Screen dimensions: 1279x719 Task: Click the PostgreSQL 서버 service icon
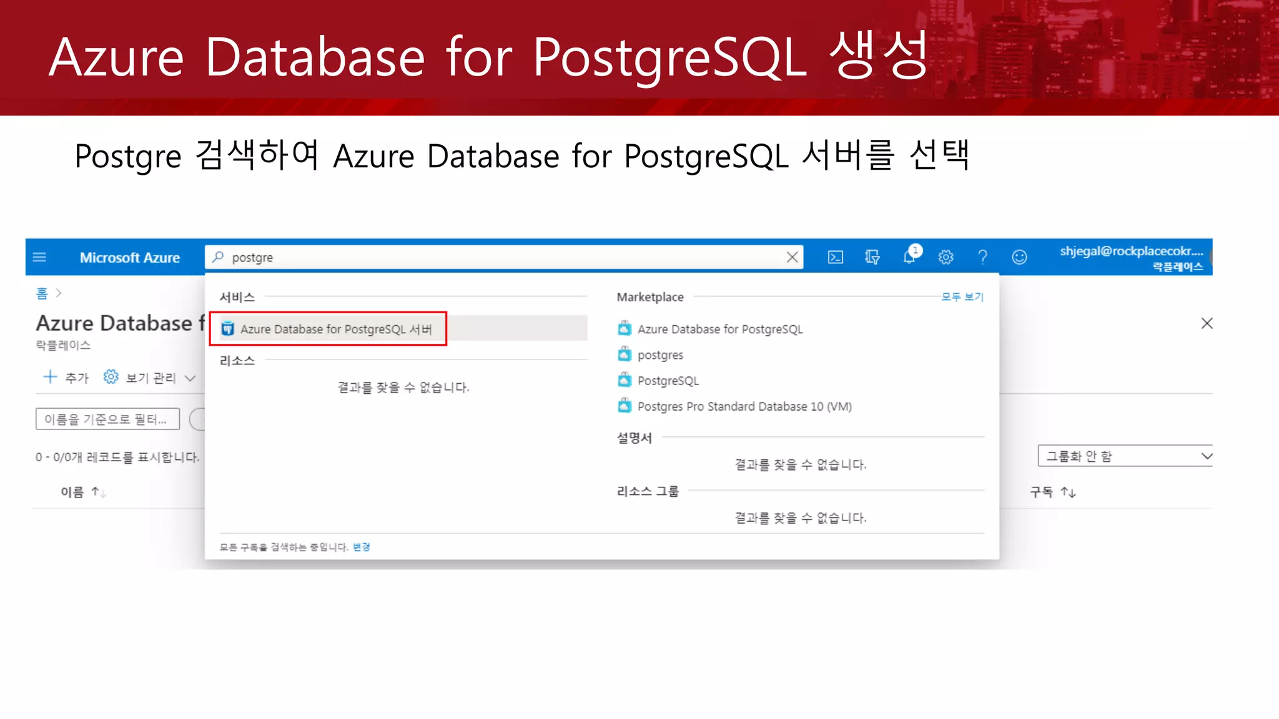pos(227,329)
